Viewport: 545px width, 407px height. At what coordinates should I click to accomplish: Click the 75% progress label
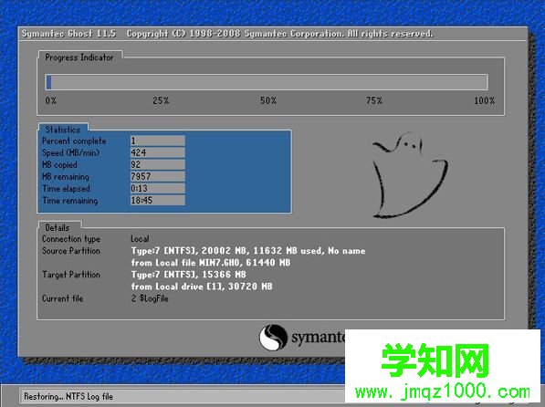374,100
